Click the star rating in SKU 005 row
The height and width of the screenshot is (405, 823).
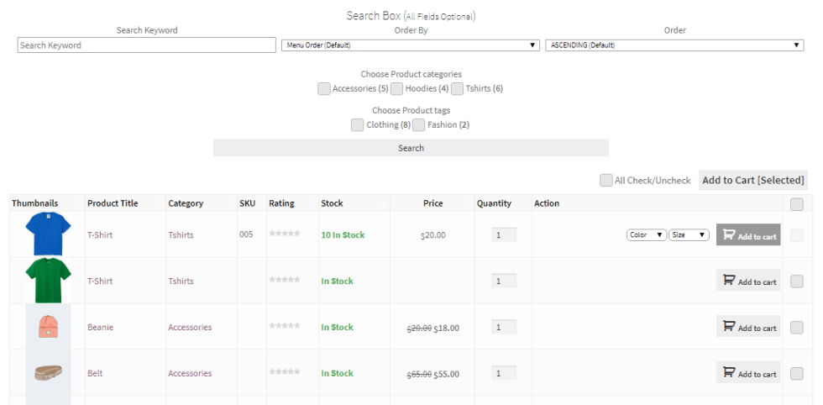(285, 234)
